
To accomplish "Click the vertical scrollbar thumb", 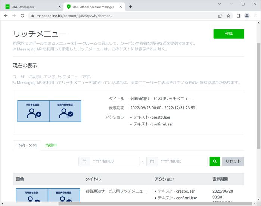I will [258, 95].
